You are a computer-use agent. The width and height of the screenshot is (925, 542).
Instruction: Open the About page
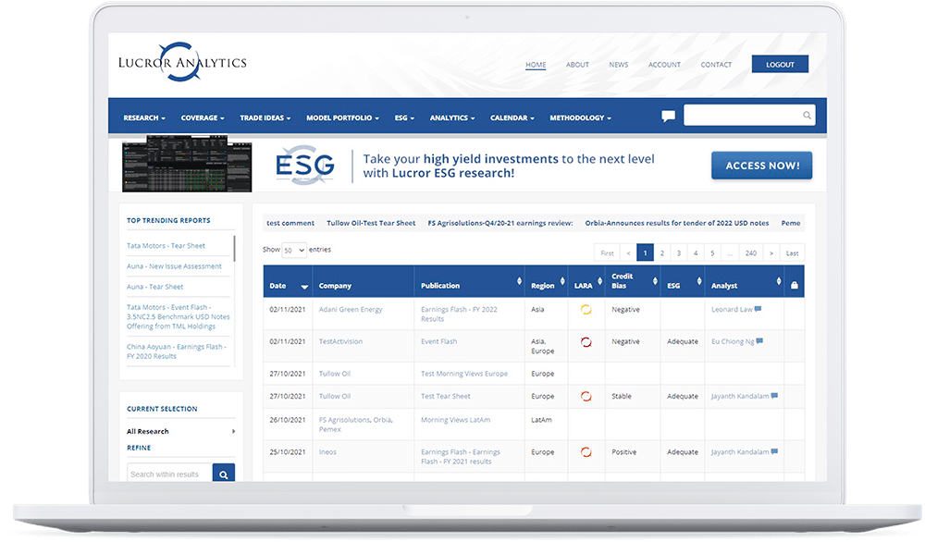pos(577,65)
